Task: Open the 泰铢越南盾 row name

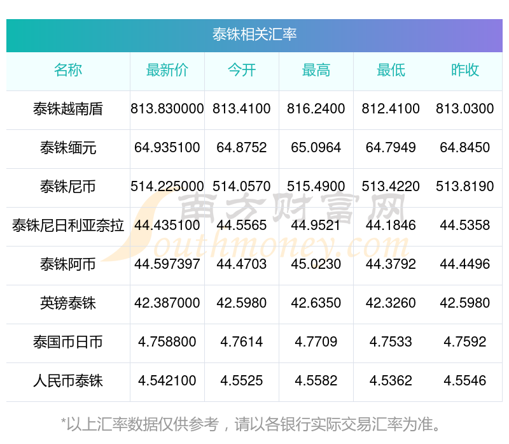Action: tap(68, 109)
